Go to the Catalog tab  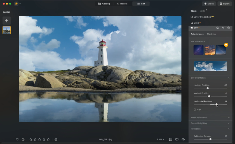pos(104,4)
